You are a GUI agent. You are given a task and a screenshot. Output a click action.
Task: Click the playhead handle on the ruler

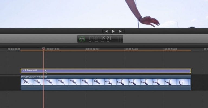click(44, 49)
